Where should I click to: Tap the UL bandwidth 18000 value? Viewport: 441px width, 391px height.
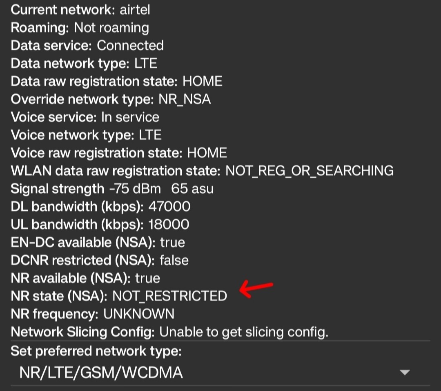[x=168, y=224]
